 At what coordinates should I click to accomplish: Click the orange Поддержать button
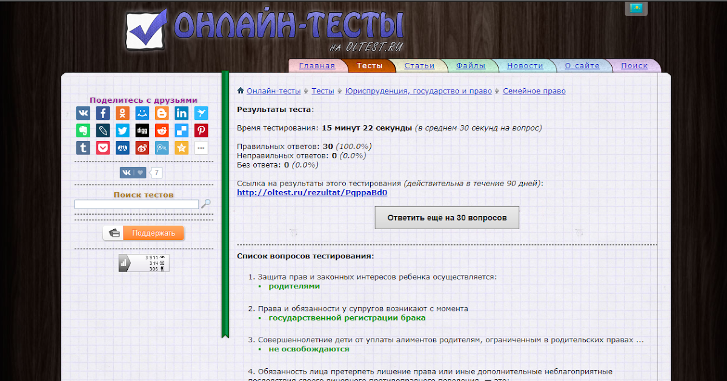click(144, 233)
